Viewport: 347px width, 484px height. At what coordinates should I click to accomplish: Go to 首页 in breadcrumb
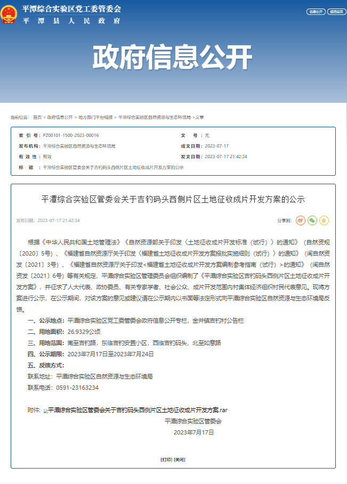point(37,117)
